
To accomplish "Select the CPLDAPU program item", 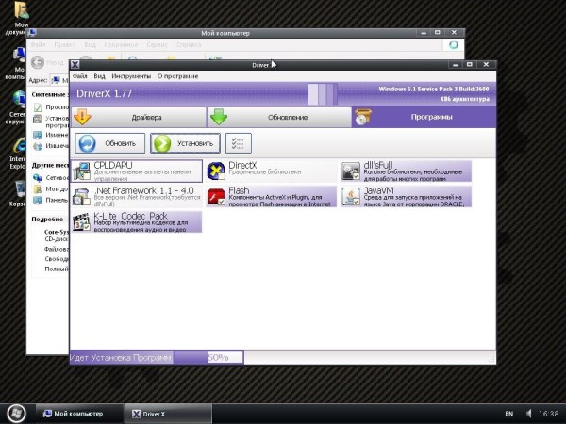I will click(x=138, y=170).
